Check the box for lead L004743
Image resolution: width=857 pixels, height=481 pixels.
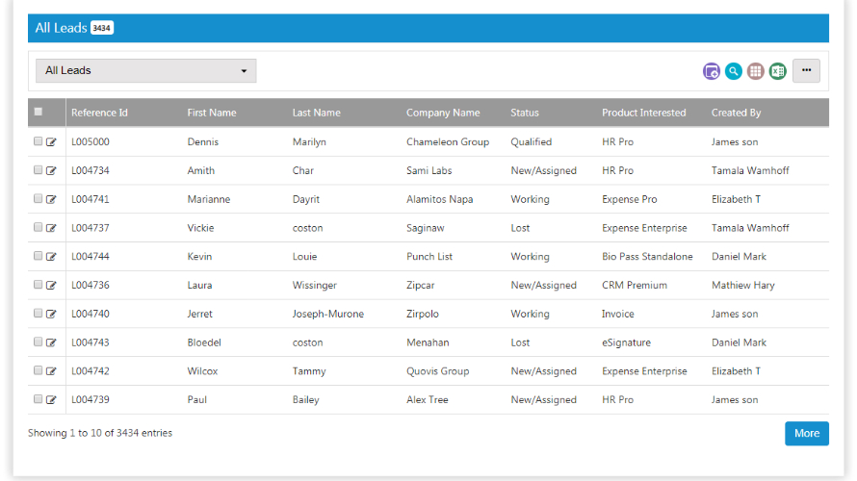(x=38, y=342)
